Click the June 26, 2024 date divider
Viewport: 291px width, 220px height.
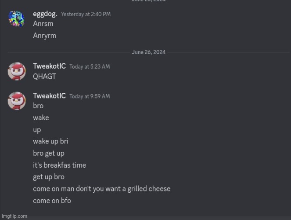[149, 52]
